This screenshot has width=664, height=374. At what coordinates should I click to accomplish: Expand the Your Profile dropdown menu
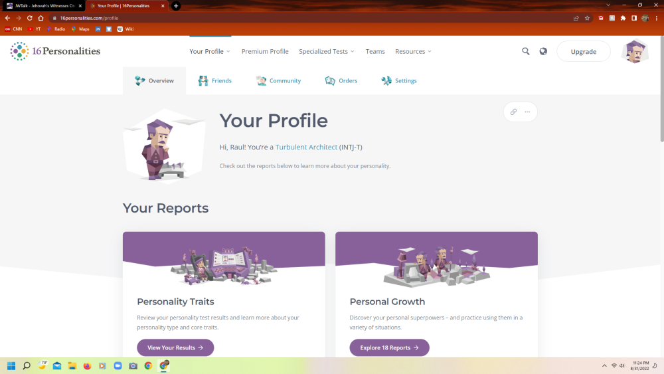(210, 51)
